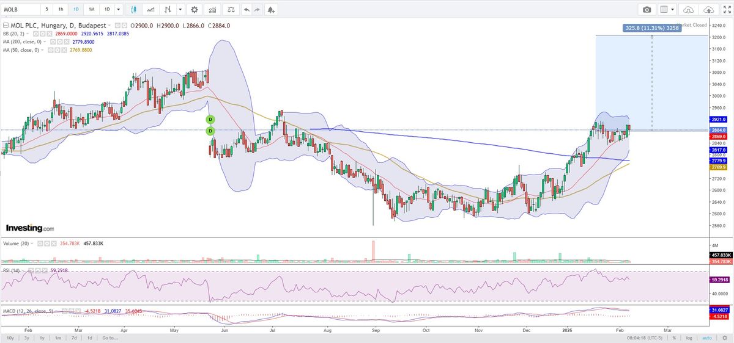Save chart layout to cloud

point(709,9)
